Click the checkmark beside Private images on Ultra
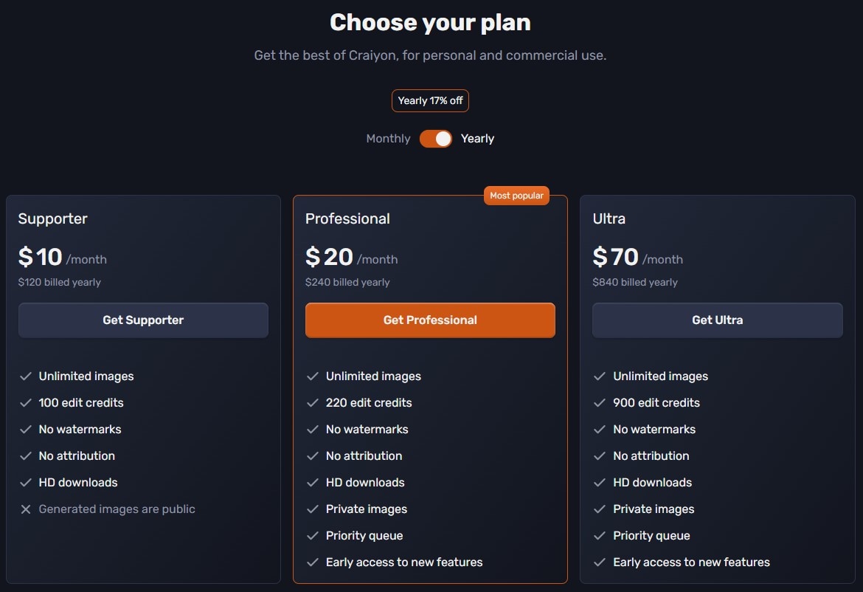 (600, 509)
